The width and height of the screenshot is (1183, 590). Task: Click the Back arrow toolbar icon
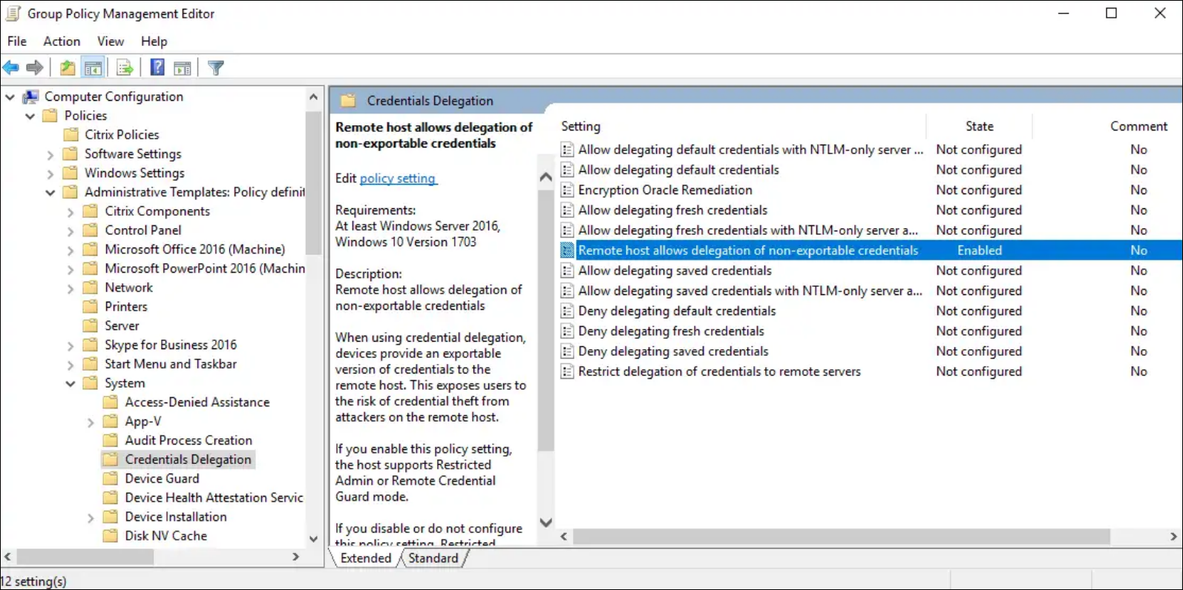11,68
